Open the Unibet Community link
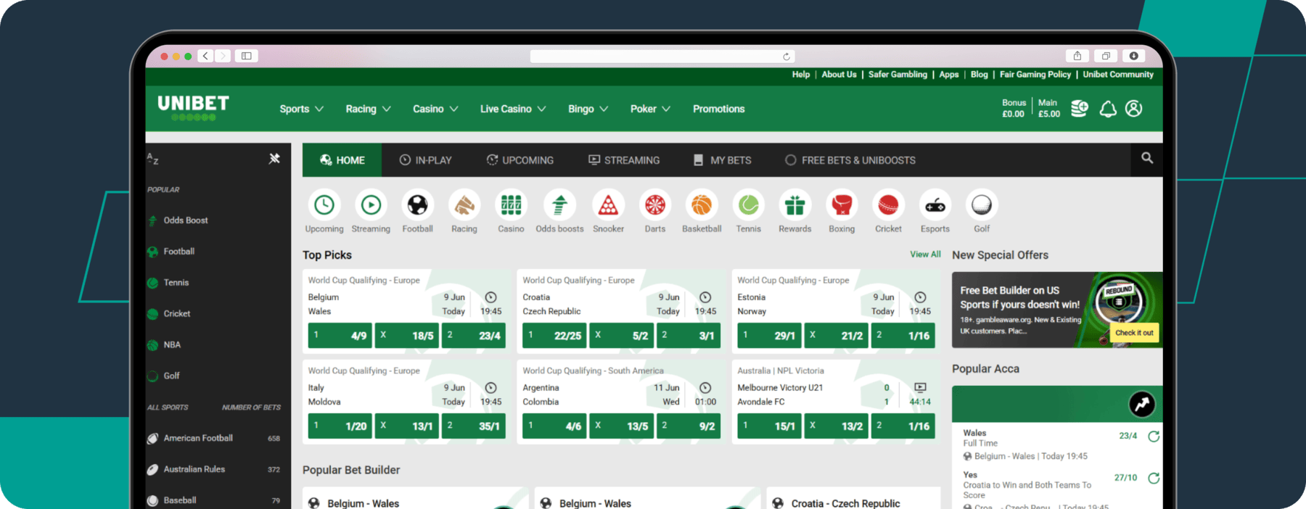The width and height of the screenshot is (1306, 509). pyautogui.click(x=1118, y=75)
